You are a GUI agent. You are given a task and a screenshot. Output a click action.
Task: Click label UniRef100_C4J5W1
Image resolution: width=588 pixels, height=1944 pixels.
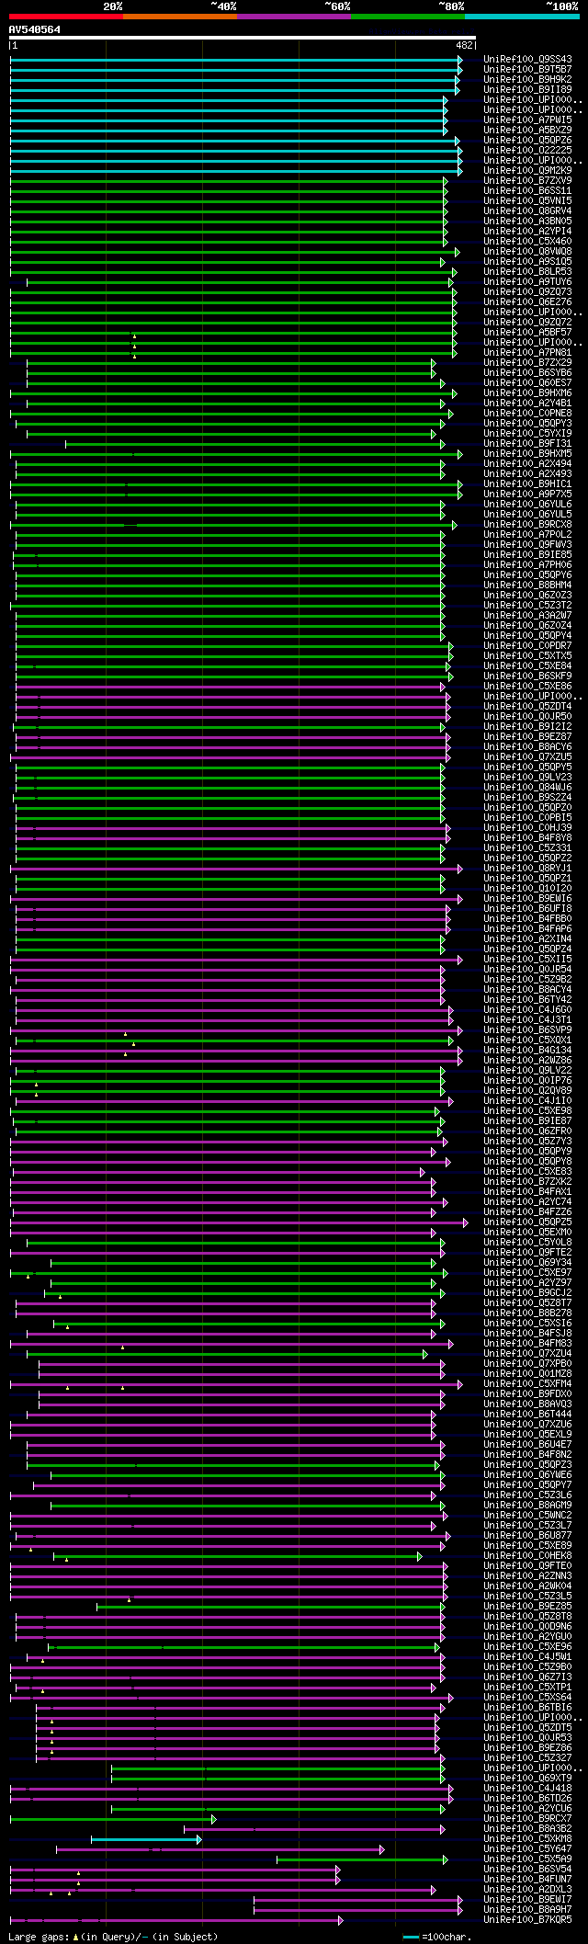[x=527, y=1657]
